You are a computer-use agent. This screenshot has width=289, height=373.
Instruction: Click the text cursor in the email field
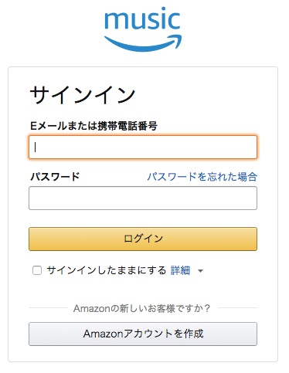[36, 148]
